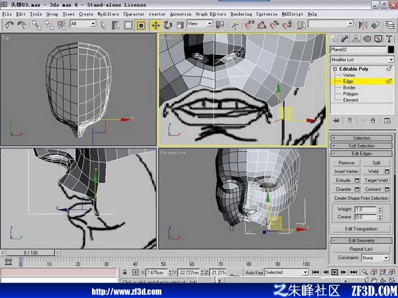The image size is (398, 298).
Task: Toggle the Spinner Snap button
Action: click(x=287, y=25)
